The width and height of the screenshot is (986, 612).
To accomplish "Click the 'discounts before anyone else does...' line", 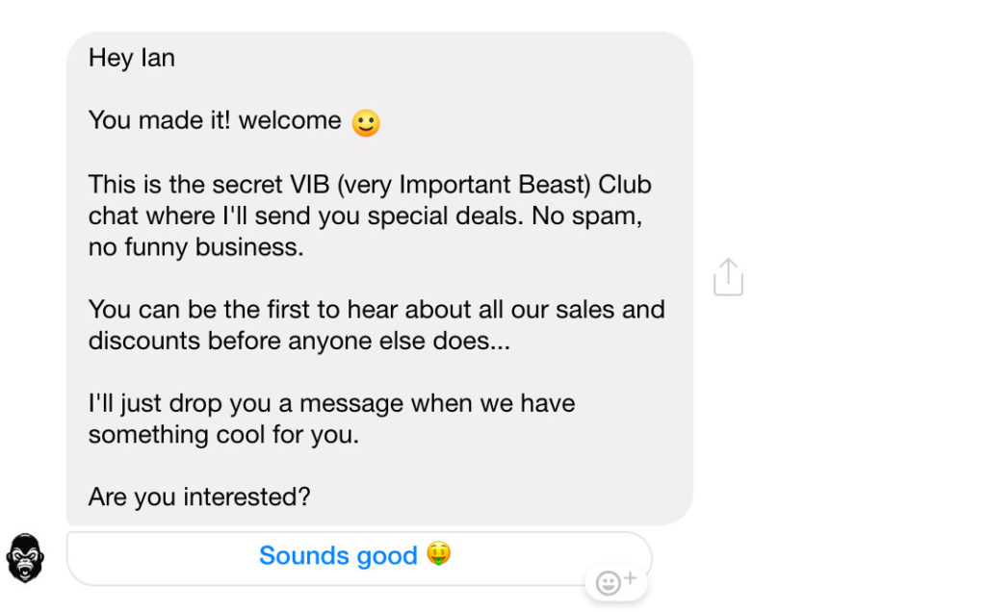I will coord(299,342).
